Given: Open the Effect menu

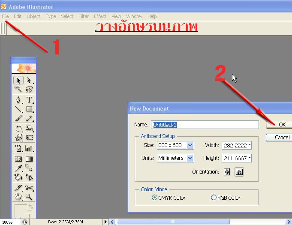Looking at the screenshot, I should 100,16.
